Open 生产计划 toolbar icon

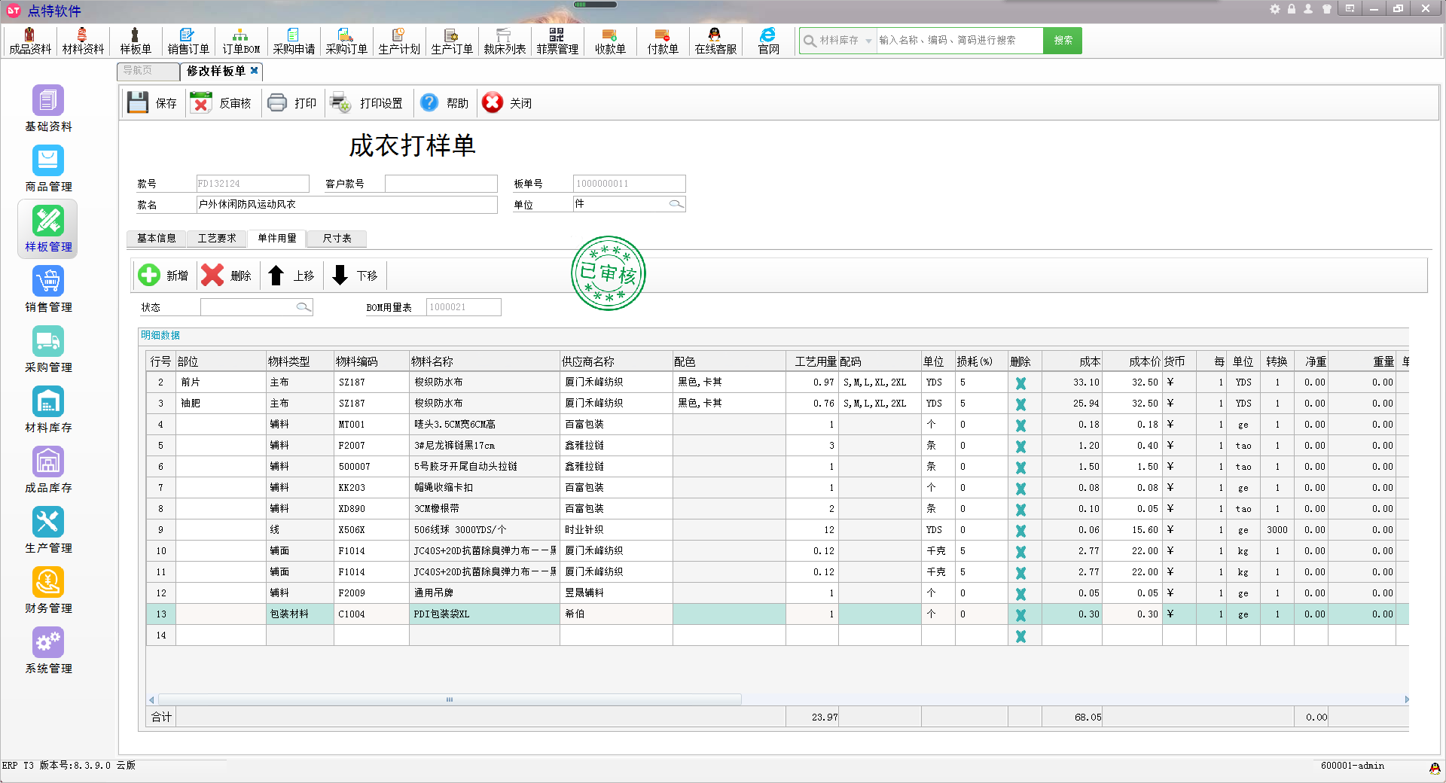(399, 41)
